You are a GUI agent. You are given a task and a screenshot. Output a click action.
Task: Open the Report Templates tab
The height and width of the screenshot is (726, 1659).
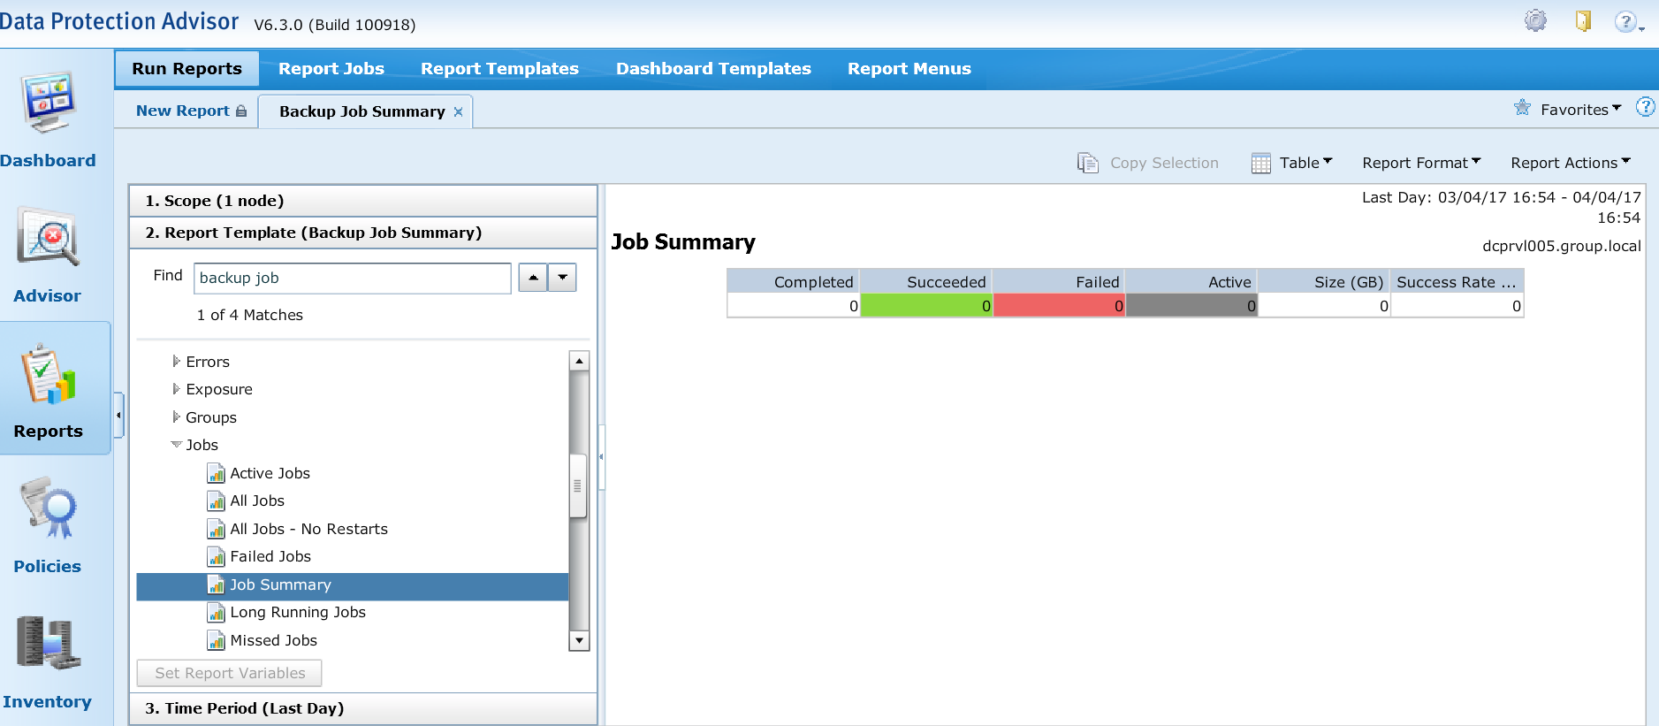point(499,69)
